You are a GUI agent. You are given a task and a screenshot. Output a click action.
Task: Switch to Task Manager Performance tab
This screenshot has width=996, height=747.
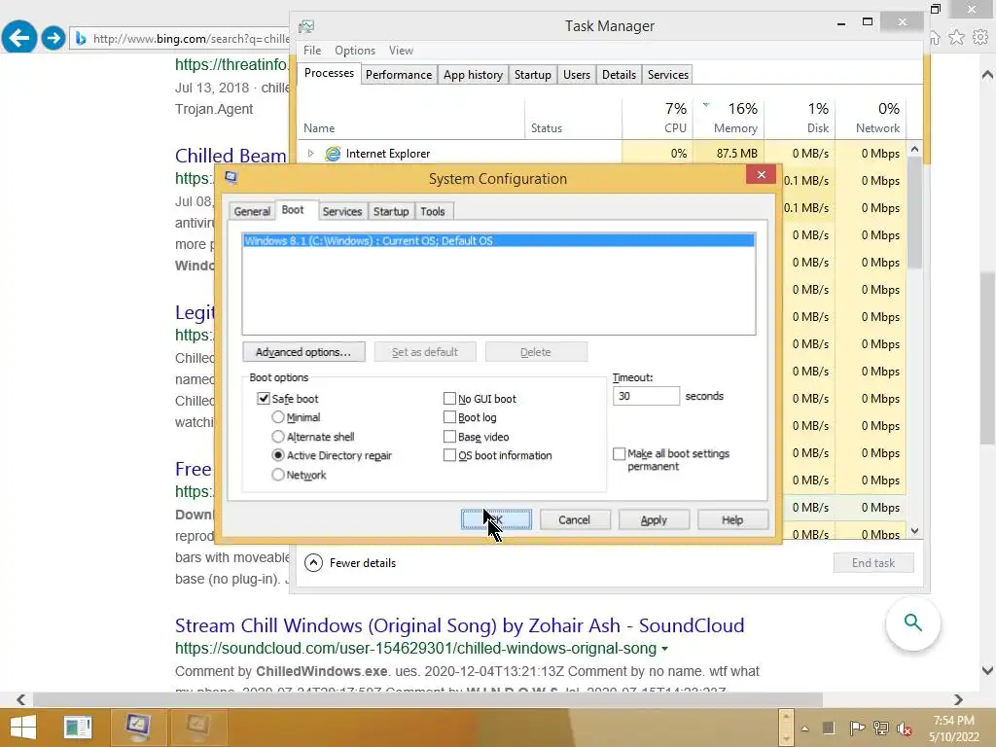pos(399,75)
